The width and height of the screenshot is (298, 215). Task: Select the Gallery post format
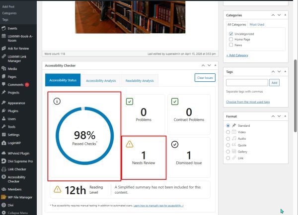pyautogui.click(x=228, y=152)
